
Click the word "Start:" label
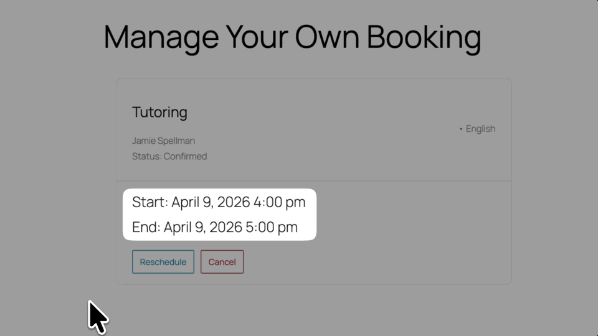tap(150, 202)
